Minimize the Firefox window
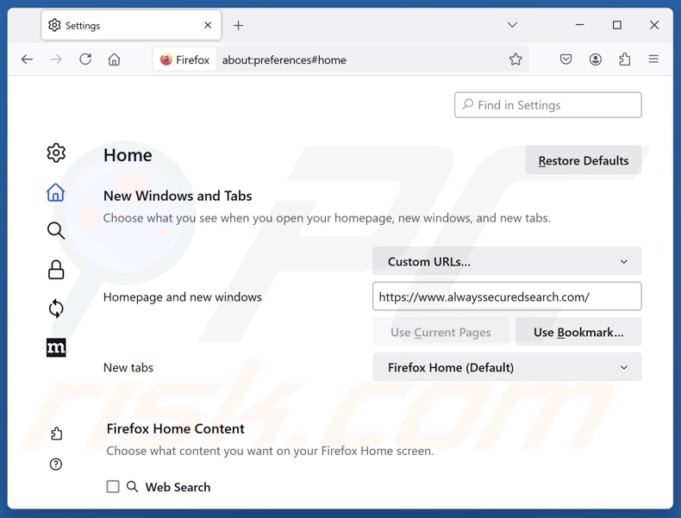Screen dimensions: 681x518 click(x=579, y=25)
